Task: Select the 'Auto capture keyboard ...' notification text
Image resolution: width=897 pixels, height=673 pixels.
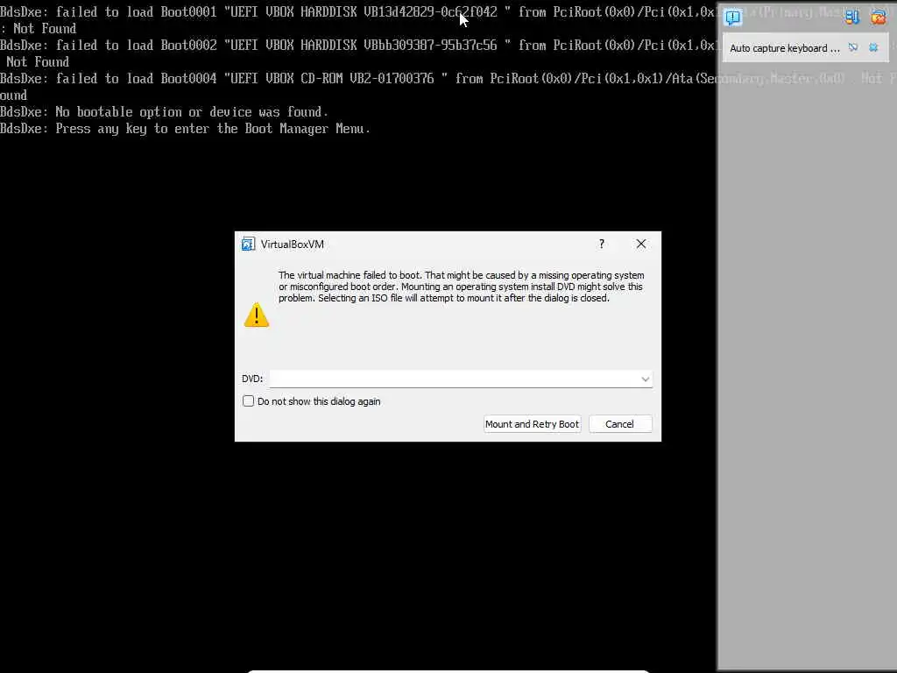Action: click(x=784, y=49)
